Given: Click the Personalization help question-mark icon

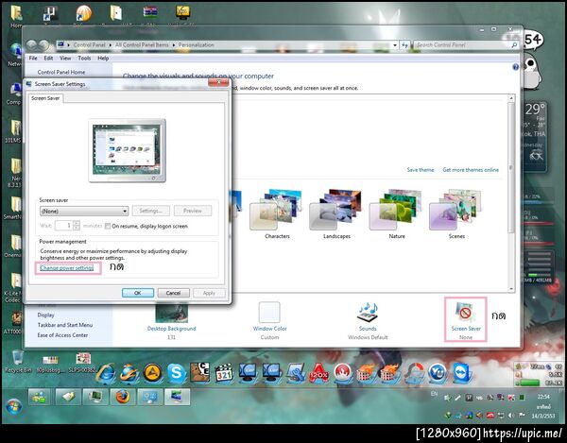Looking at the screenshot, I should 515,67.
